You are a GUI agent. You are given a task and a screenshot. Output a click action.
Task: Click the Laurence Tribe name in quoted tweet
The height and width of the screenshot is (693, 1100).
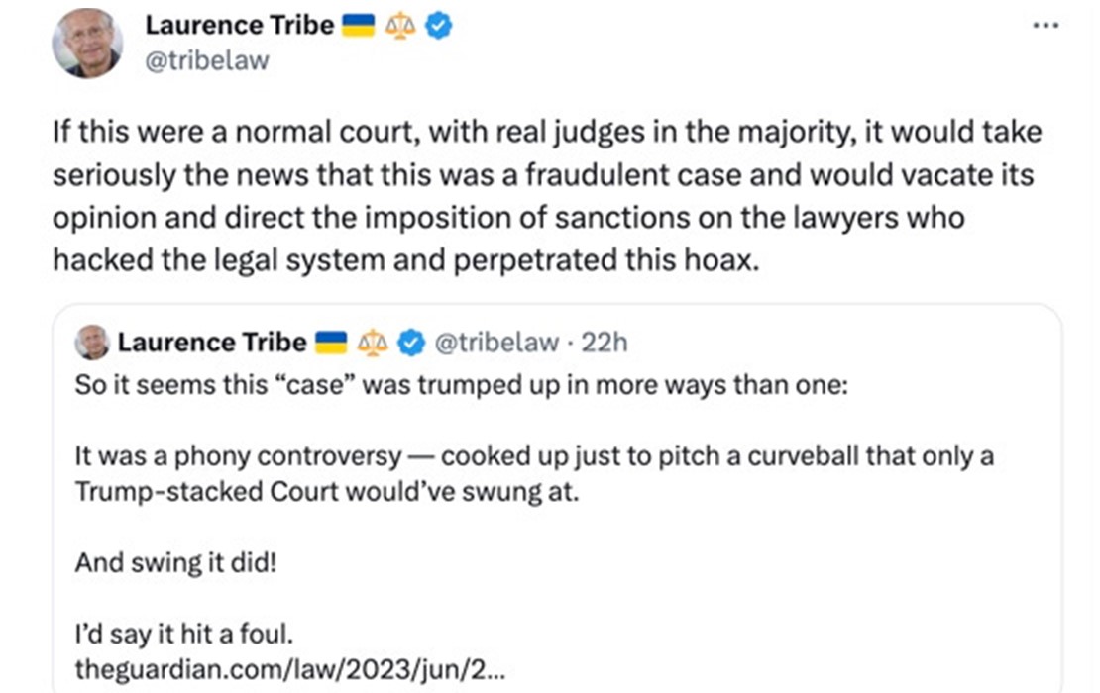pyautogui.click(x=212, y=343)
